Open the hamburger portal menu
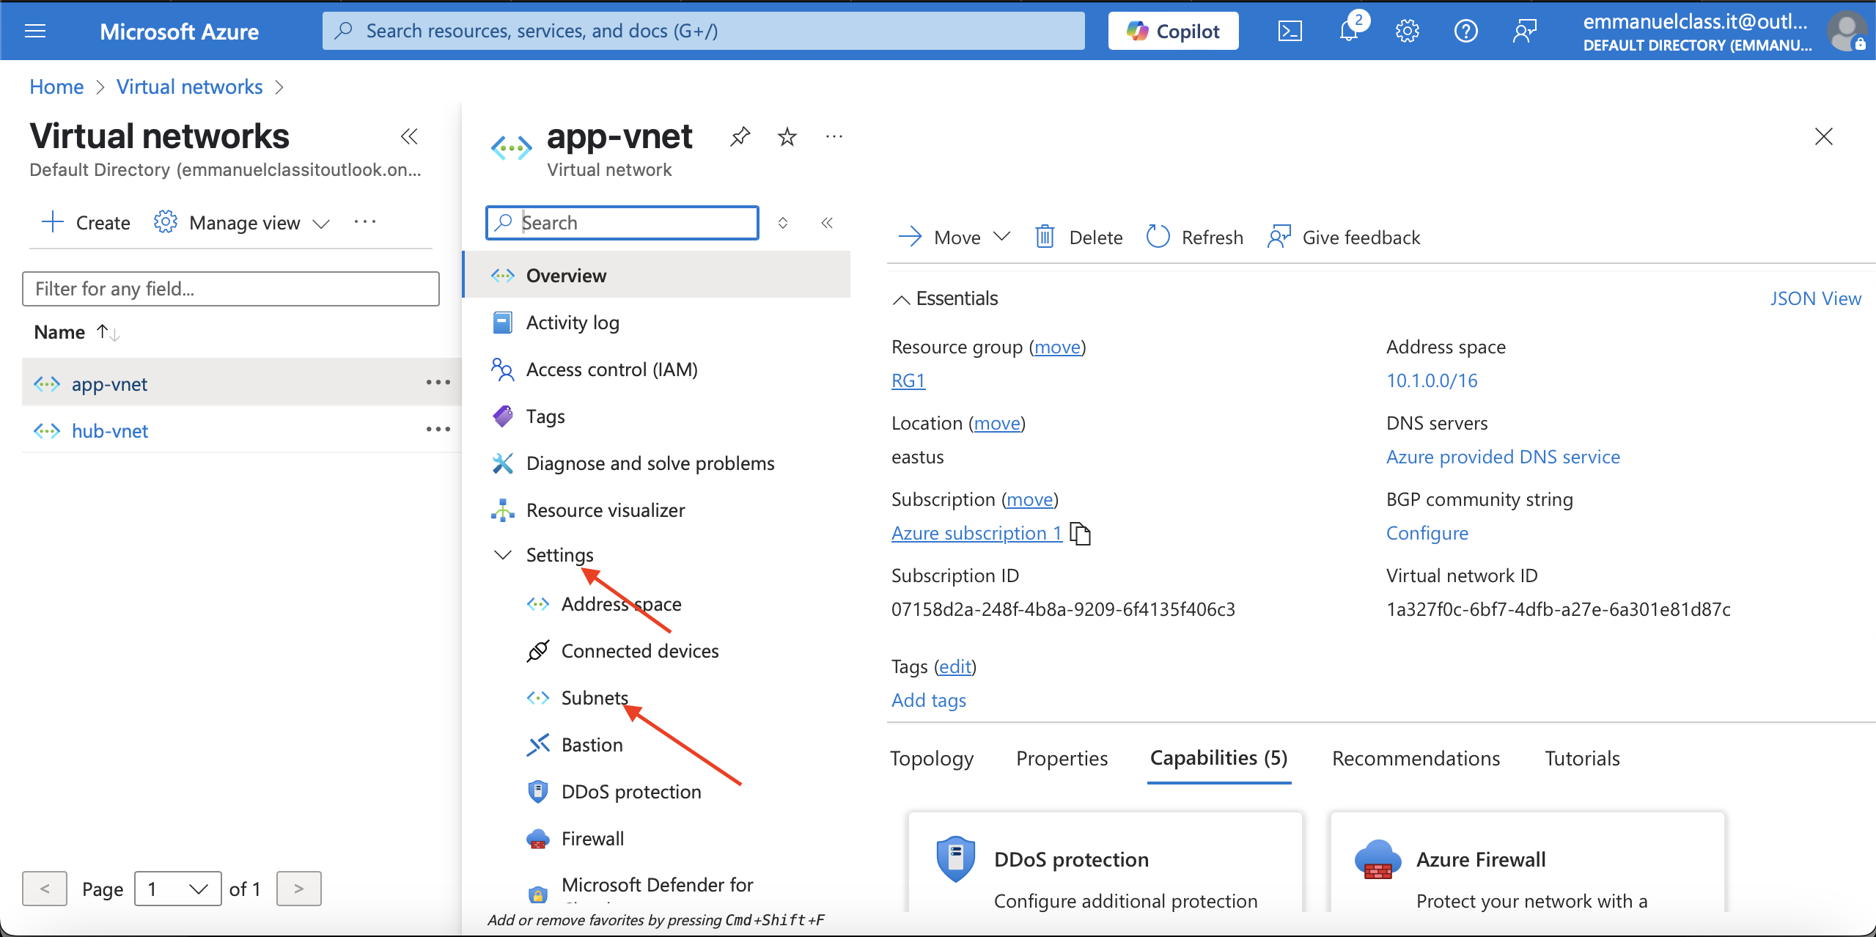 pyautogui.click(x=35, y=31)
